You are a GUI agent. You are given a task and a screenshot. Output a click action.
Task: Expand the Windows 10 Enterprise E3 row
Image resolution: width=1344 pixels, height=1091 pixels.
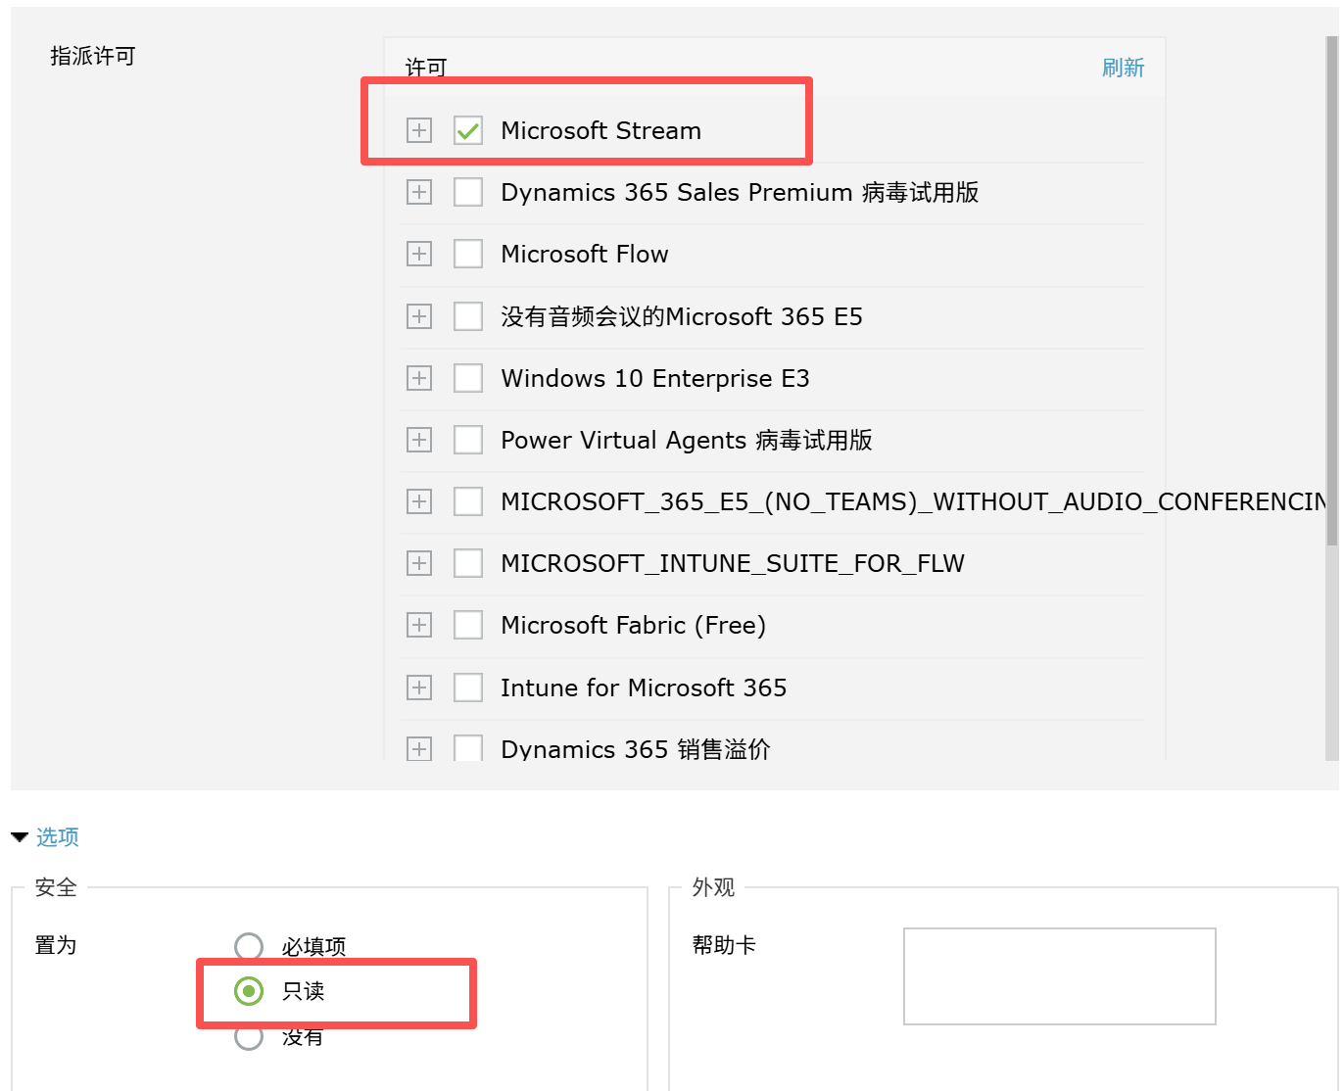(419, 378)
